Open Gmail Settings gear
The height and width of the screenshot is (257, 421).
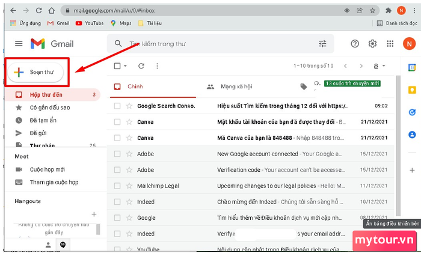[372, 43]
